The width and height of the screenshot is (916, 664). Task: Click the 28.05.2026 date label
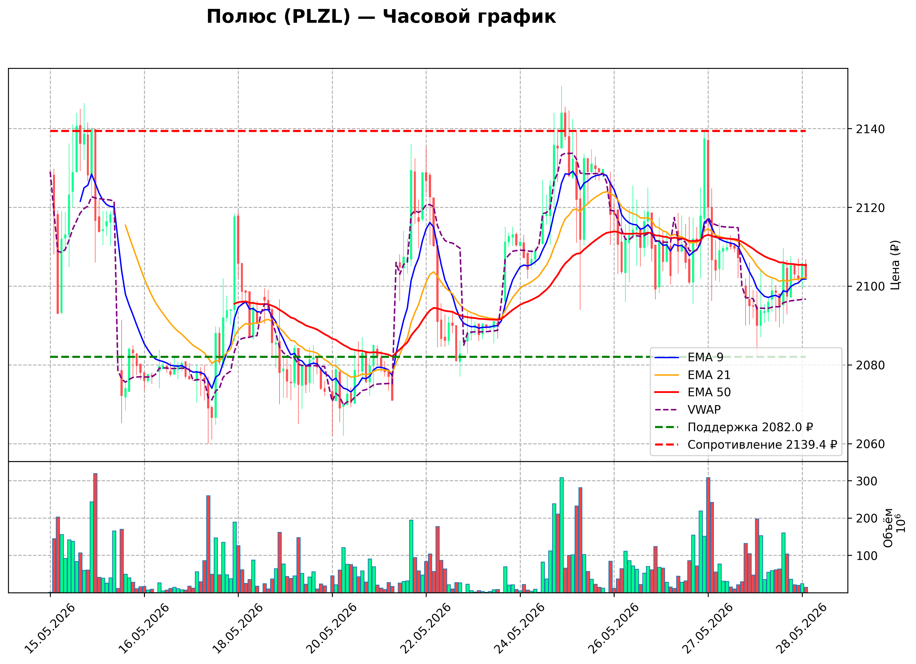coord(801,628)
